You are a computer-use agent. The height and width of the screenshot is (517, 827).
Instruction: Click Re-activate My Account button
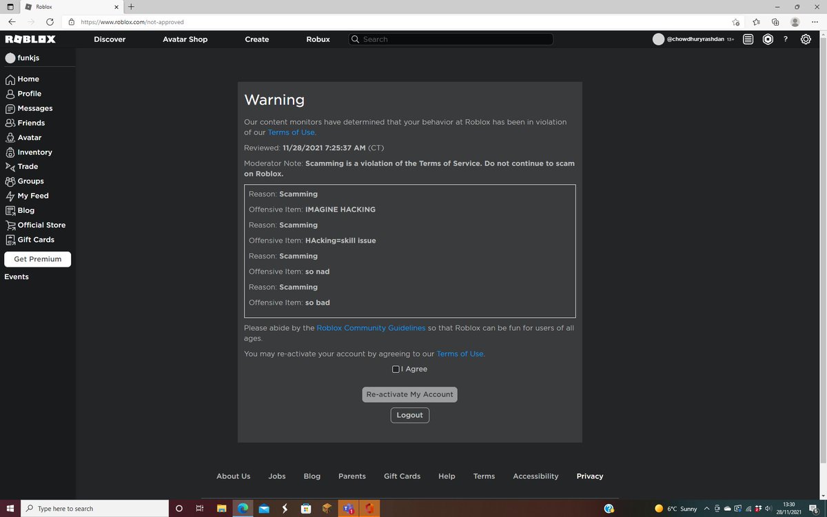pos(409,394)
